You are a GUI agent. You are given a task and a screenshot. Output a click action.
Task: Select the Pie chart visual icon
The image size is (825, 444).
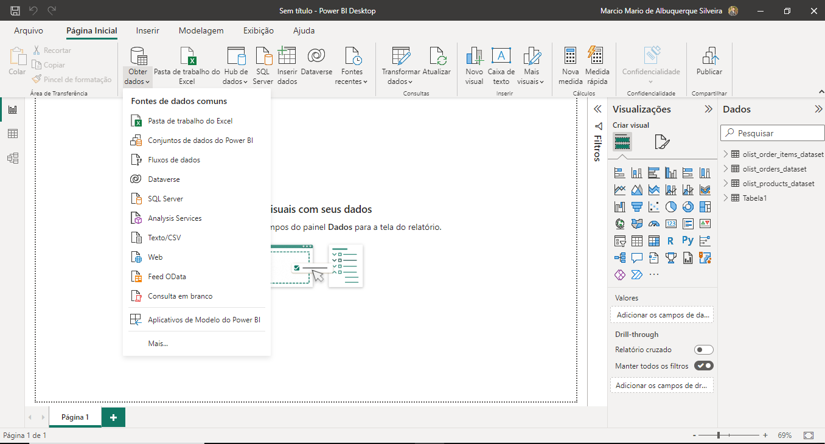click(671, 207)
